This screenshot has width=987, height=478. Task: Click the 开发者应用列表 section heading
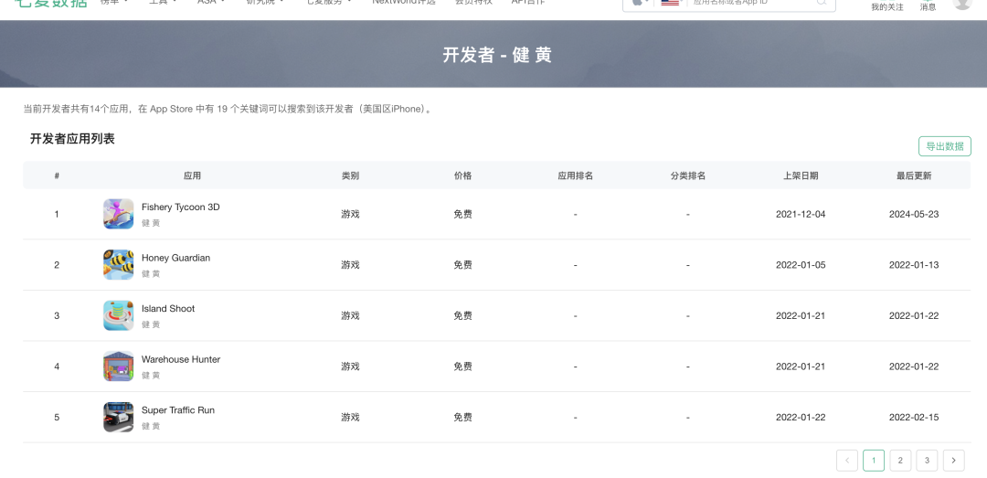point(72,139)
